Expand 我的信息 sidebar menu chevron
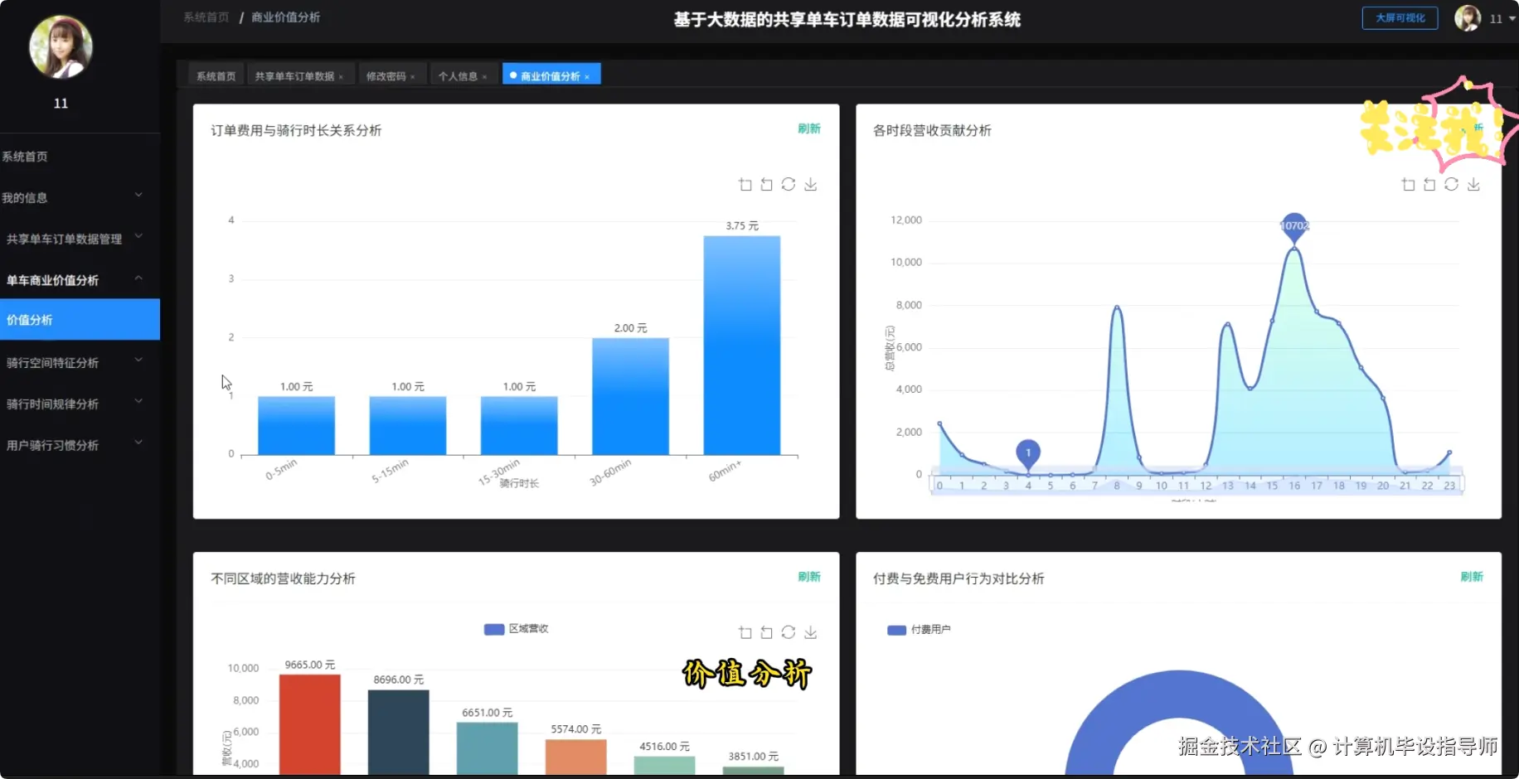The width and height of the screenshot is (1519, 779). click(138, 196)
